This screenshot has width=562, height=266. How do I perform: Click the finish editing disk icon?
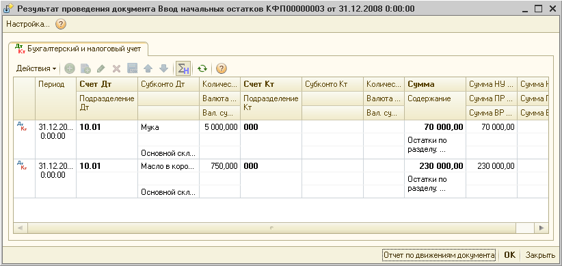pyautogui.click(x=132, y=68)
